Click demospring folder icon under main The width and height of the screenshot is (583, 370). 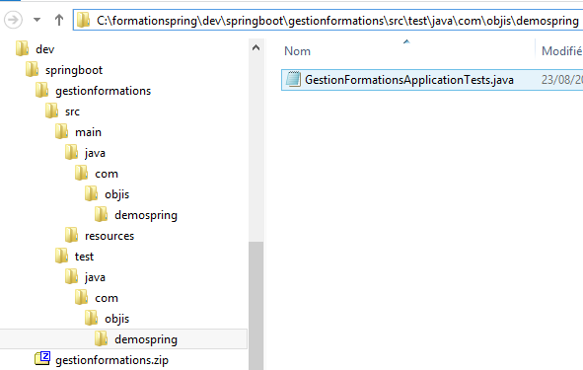[x=102, y=214]
